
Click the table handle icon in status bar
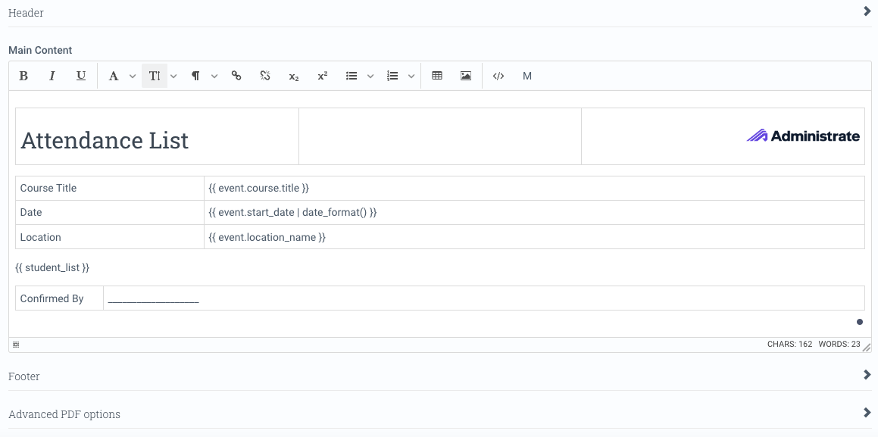[15, 344]
